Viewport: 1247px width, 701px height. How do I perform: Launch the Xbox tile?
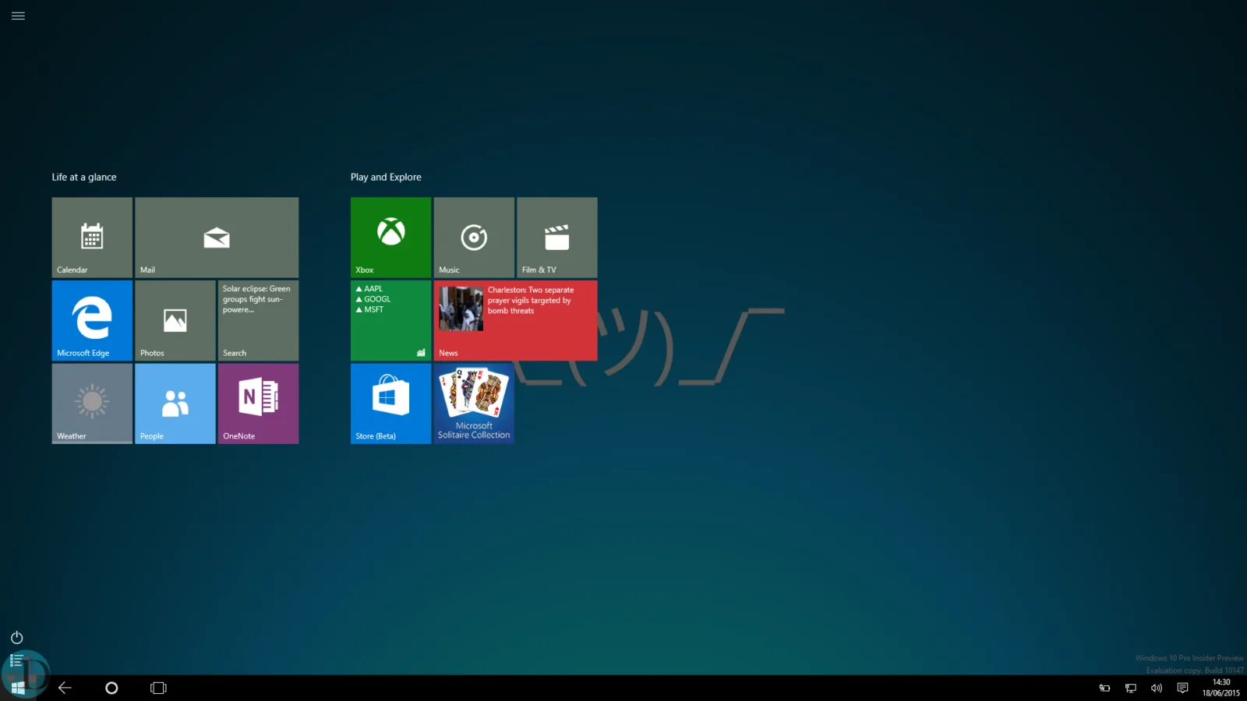(x=390, y=238)
